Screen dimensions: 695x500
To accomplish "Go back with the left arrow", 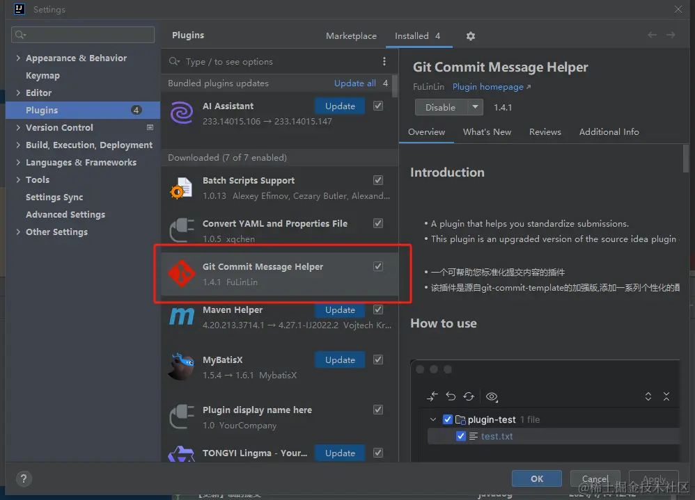I will coord(652,35).
